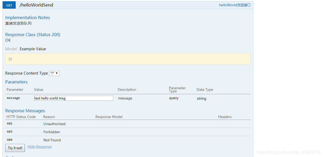Click the Response Messages section heading
The width and height of the screenshot is (323, 157).
(x=25, y=111)
